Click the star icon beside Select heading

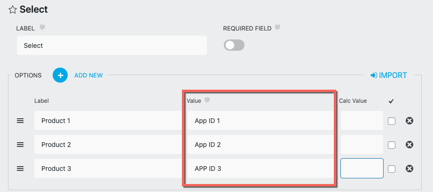pyautogui.click(x=13, y=9)
